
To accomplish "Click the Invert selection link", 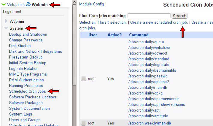I will coord(113,22).
